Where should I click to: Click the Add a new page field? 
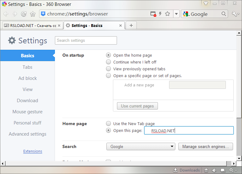[197, 85]
